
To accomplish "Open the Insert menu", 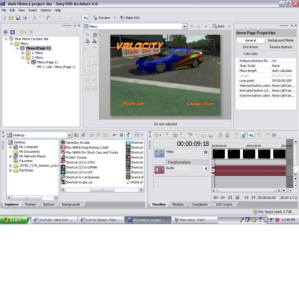I will (33, 10).
